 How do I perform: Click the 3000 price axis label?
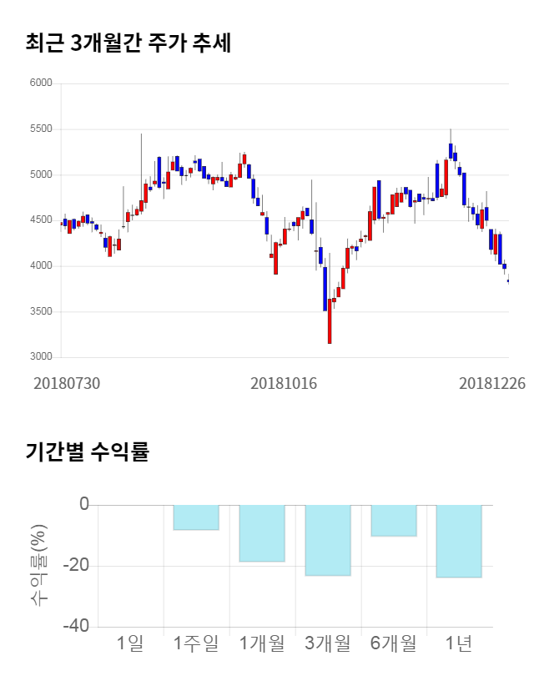point(41,357)
